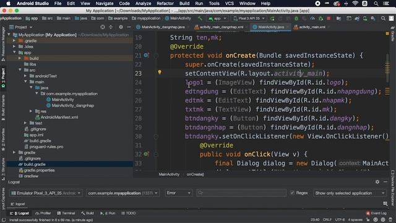The width and height of the screenshot is (396, 223).
Task: Click the Sync Project with Gradle icon
Action: point(357,19)
